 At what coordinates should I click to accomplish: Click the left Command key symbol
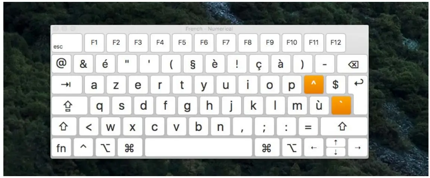point(130,147)
